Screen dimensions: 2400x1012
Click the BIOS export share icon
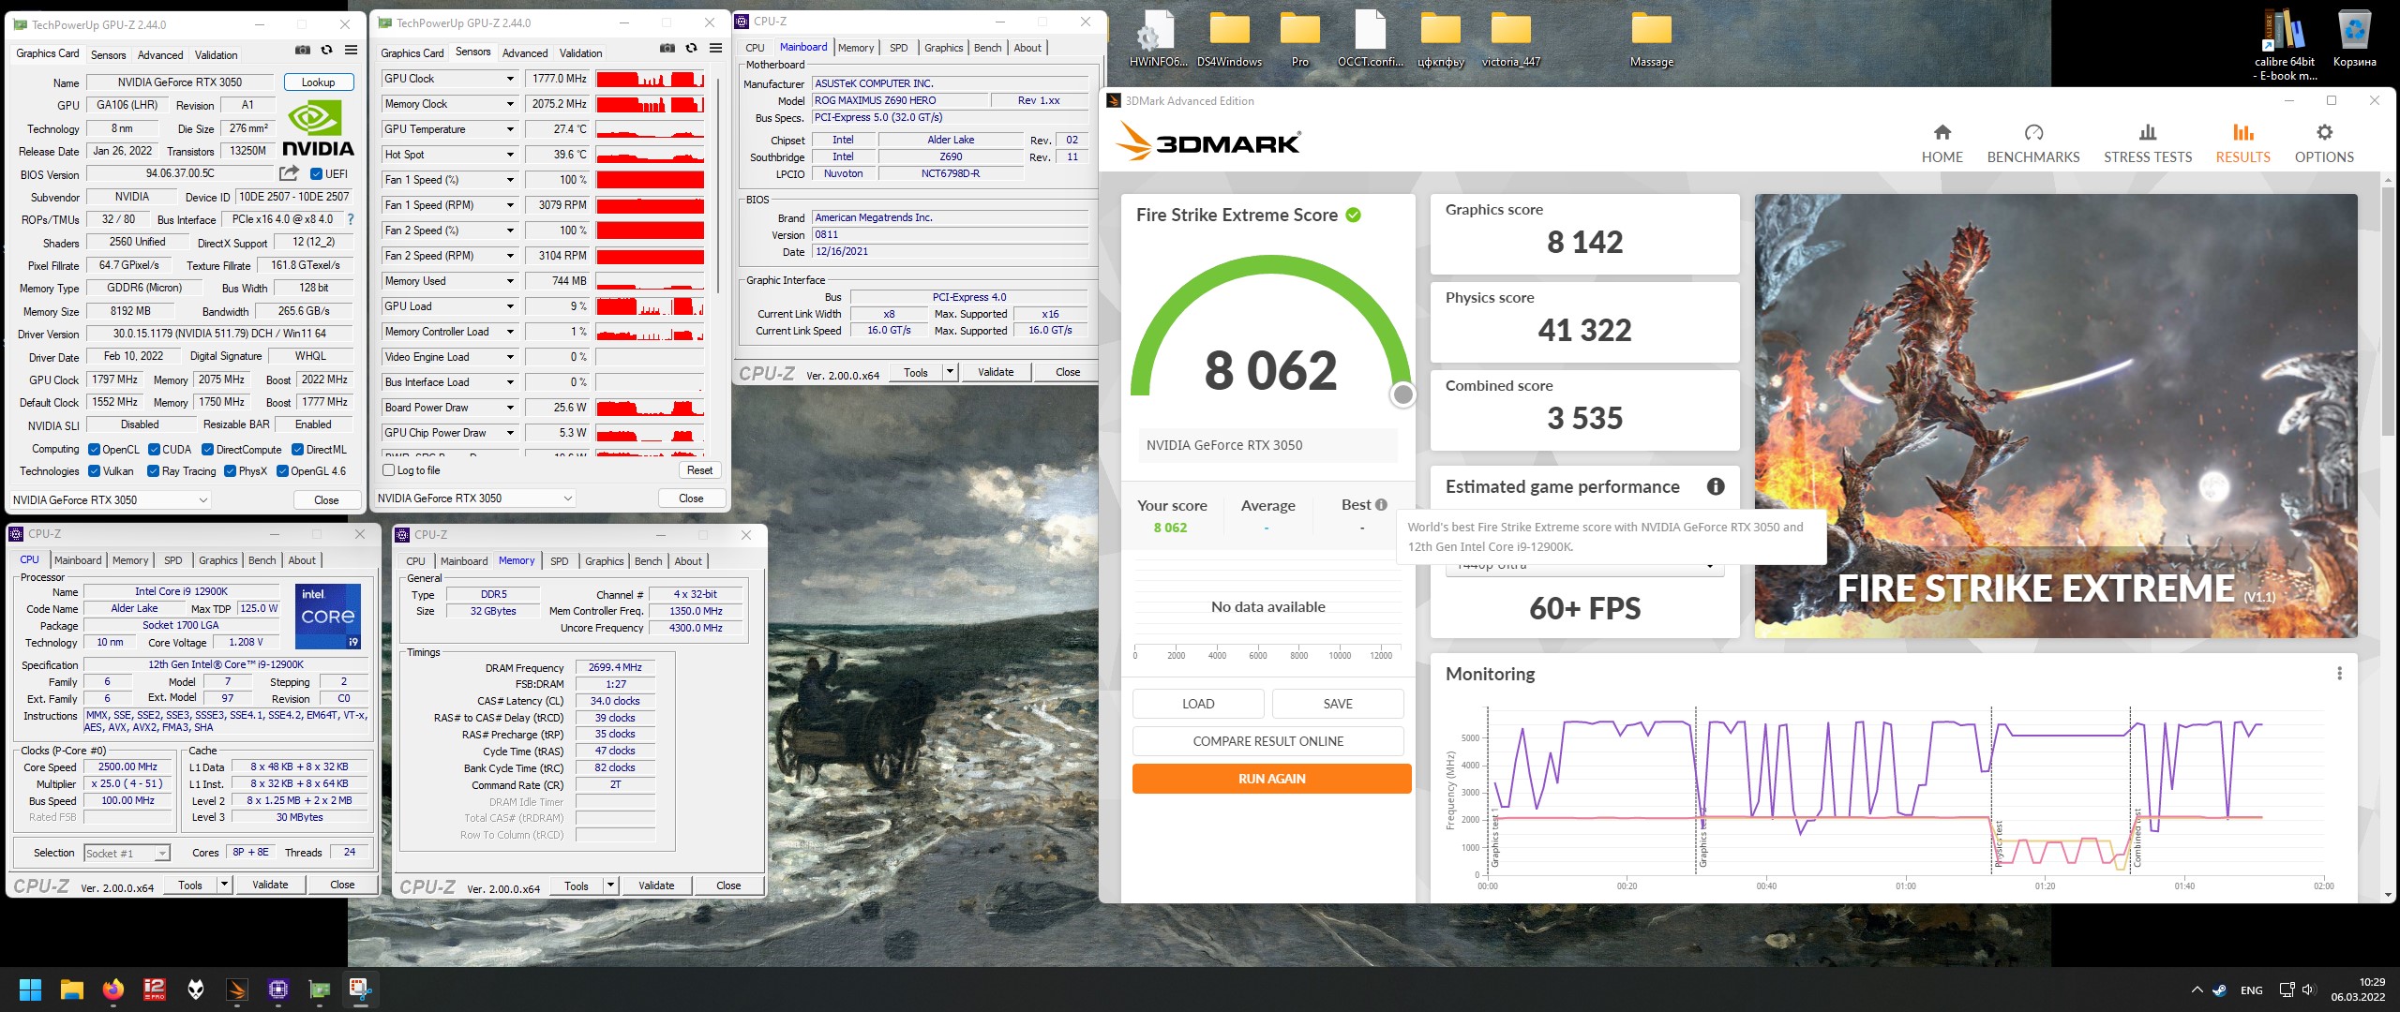289,173
